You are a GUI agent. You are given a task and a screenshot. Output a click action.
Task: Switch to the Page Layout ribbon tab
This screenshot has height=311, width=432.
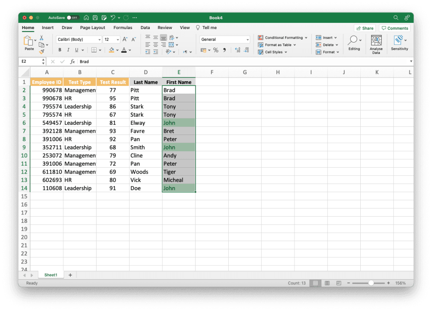coord(92,27)
